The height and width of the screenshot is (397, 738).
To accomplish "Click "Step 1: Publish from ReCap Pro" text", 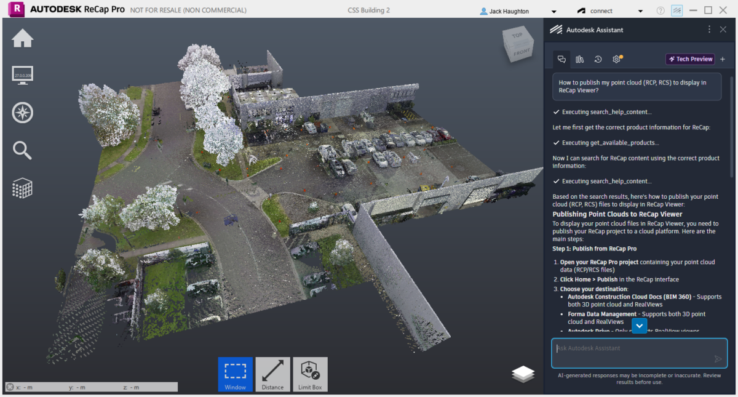I will pos(595,249).
